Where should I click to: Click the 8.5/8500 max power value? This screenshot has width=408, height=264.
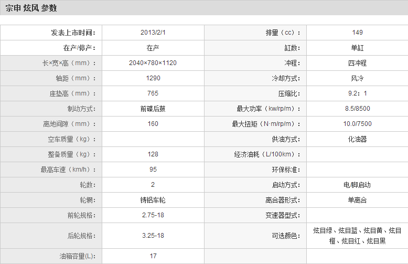pos(357,109)
